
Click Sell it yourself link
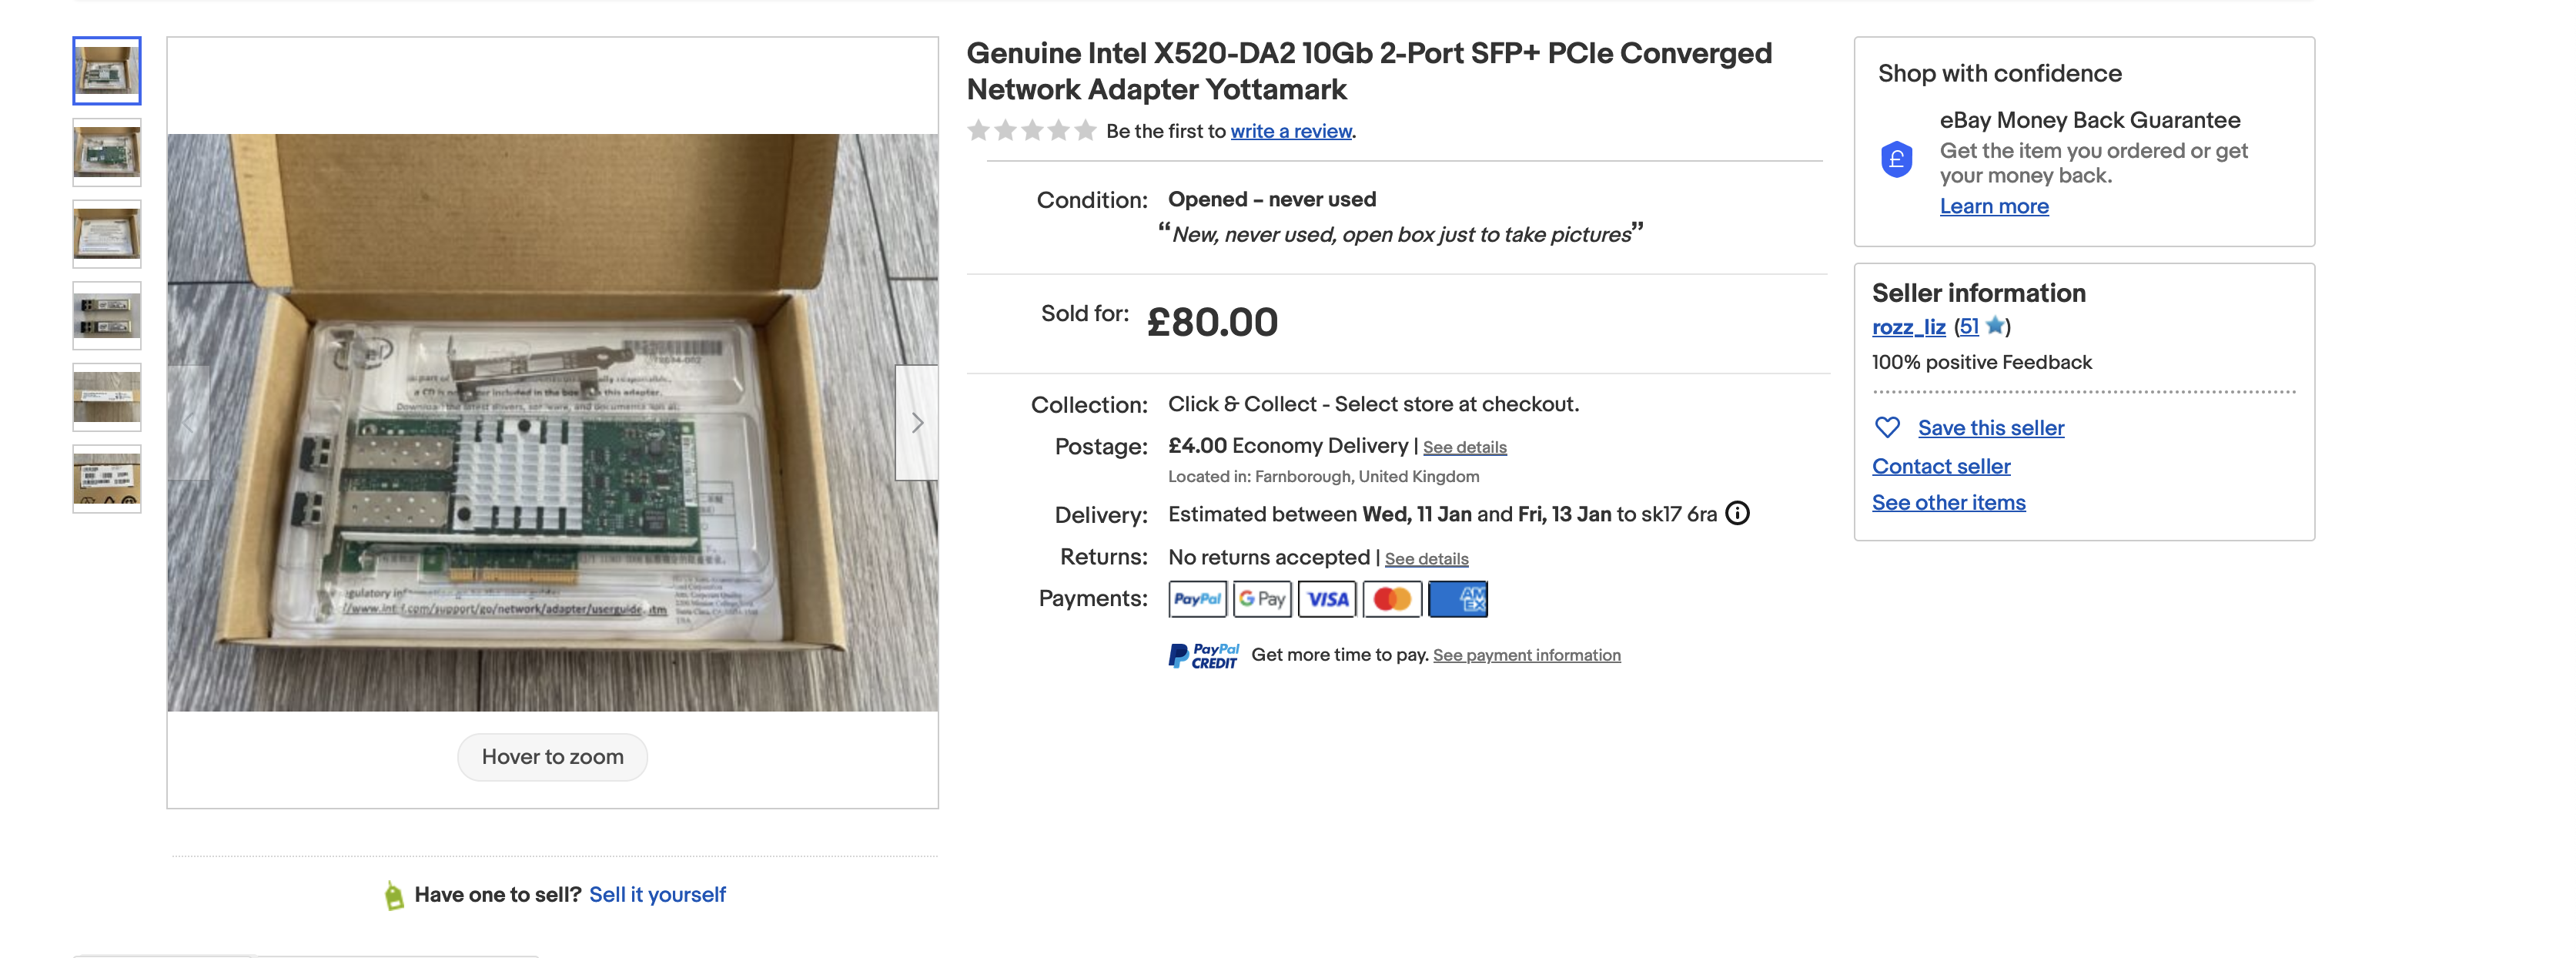(x=657, y=894)
